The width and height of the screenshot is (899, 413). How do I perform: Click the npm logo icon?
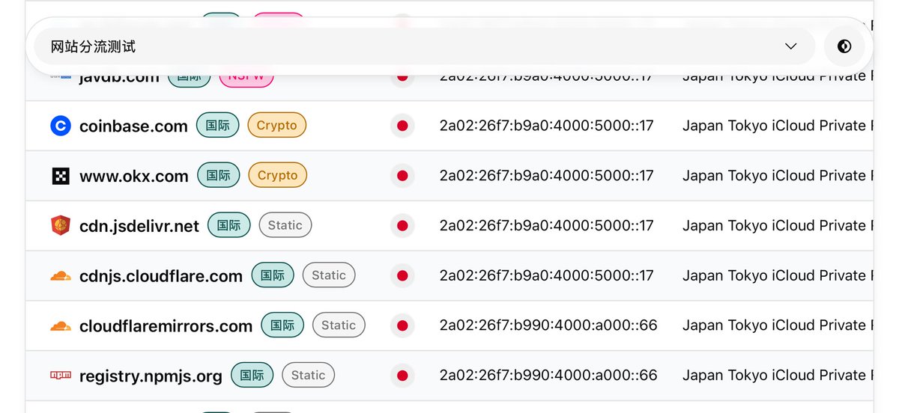coord(61,375)
